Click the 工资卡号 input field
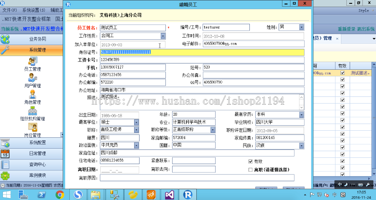376x200 pixels. pyautogui.click(x=202, y=60)
